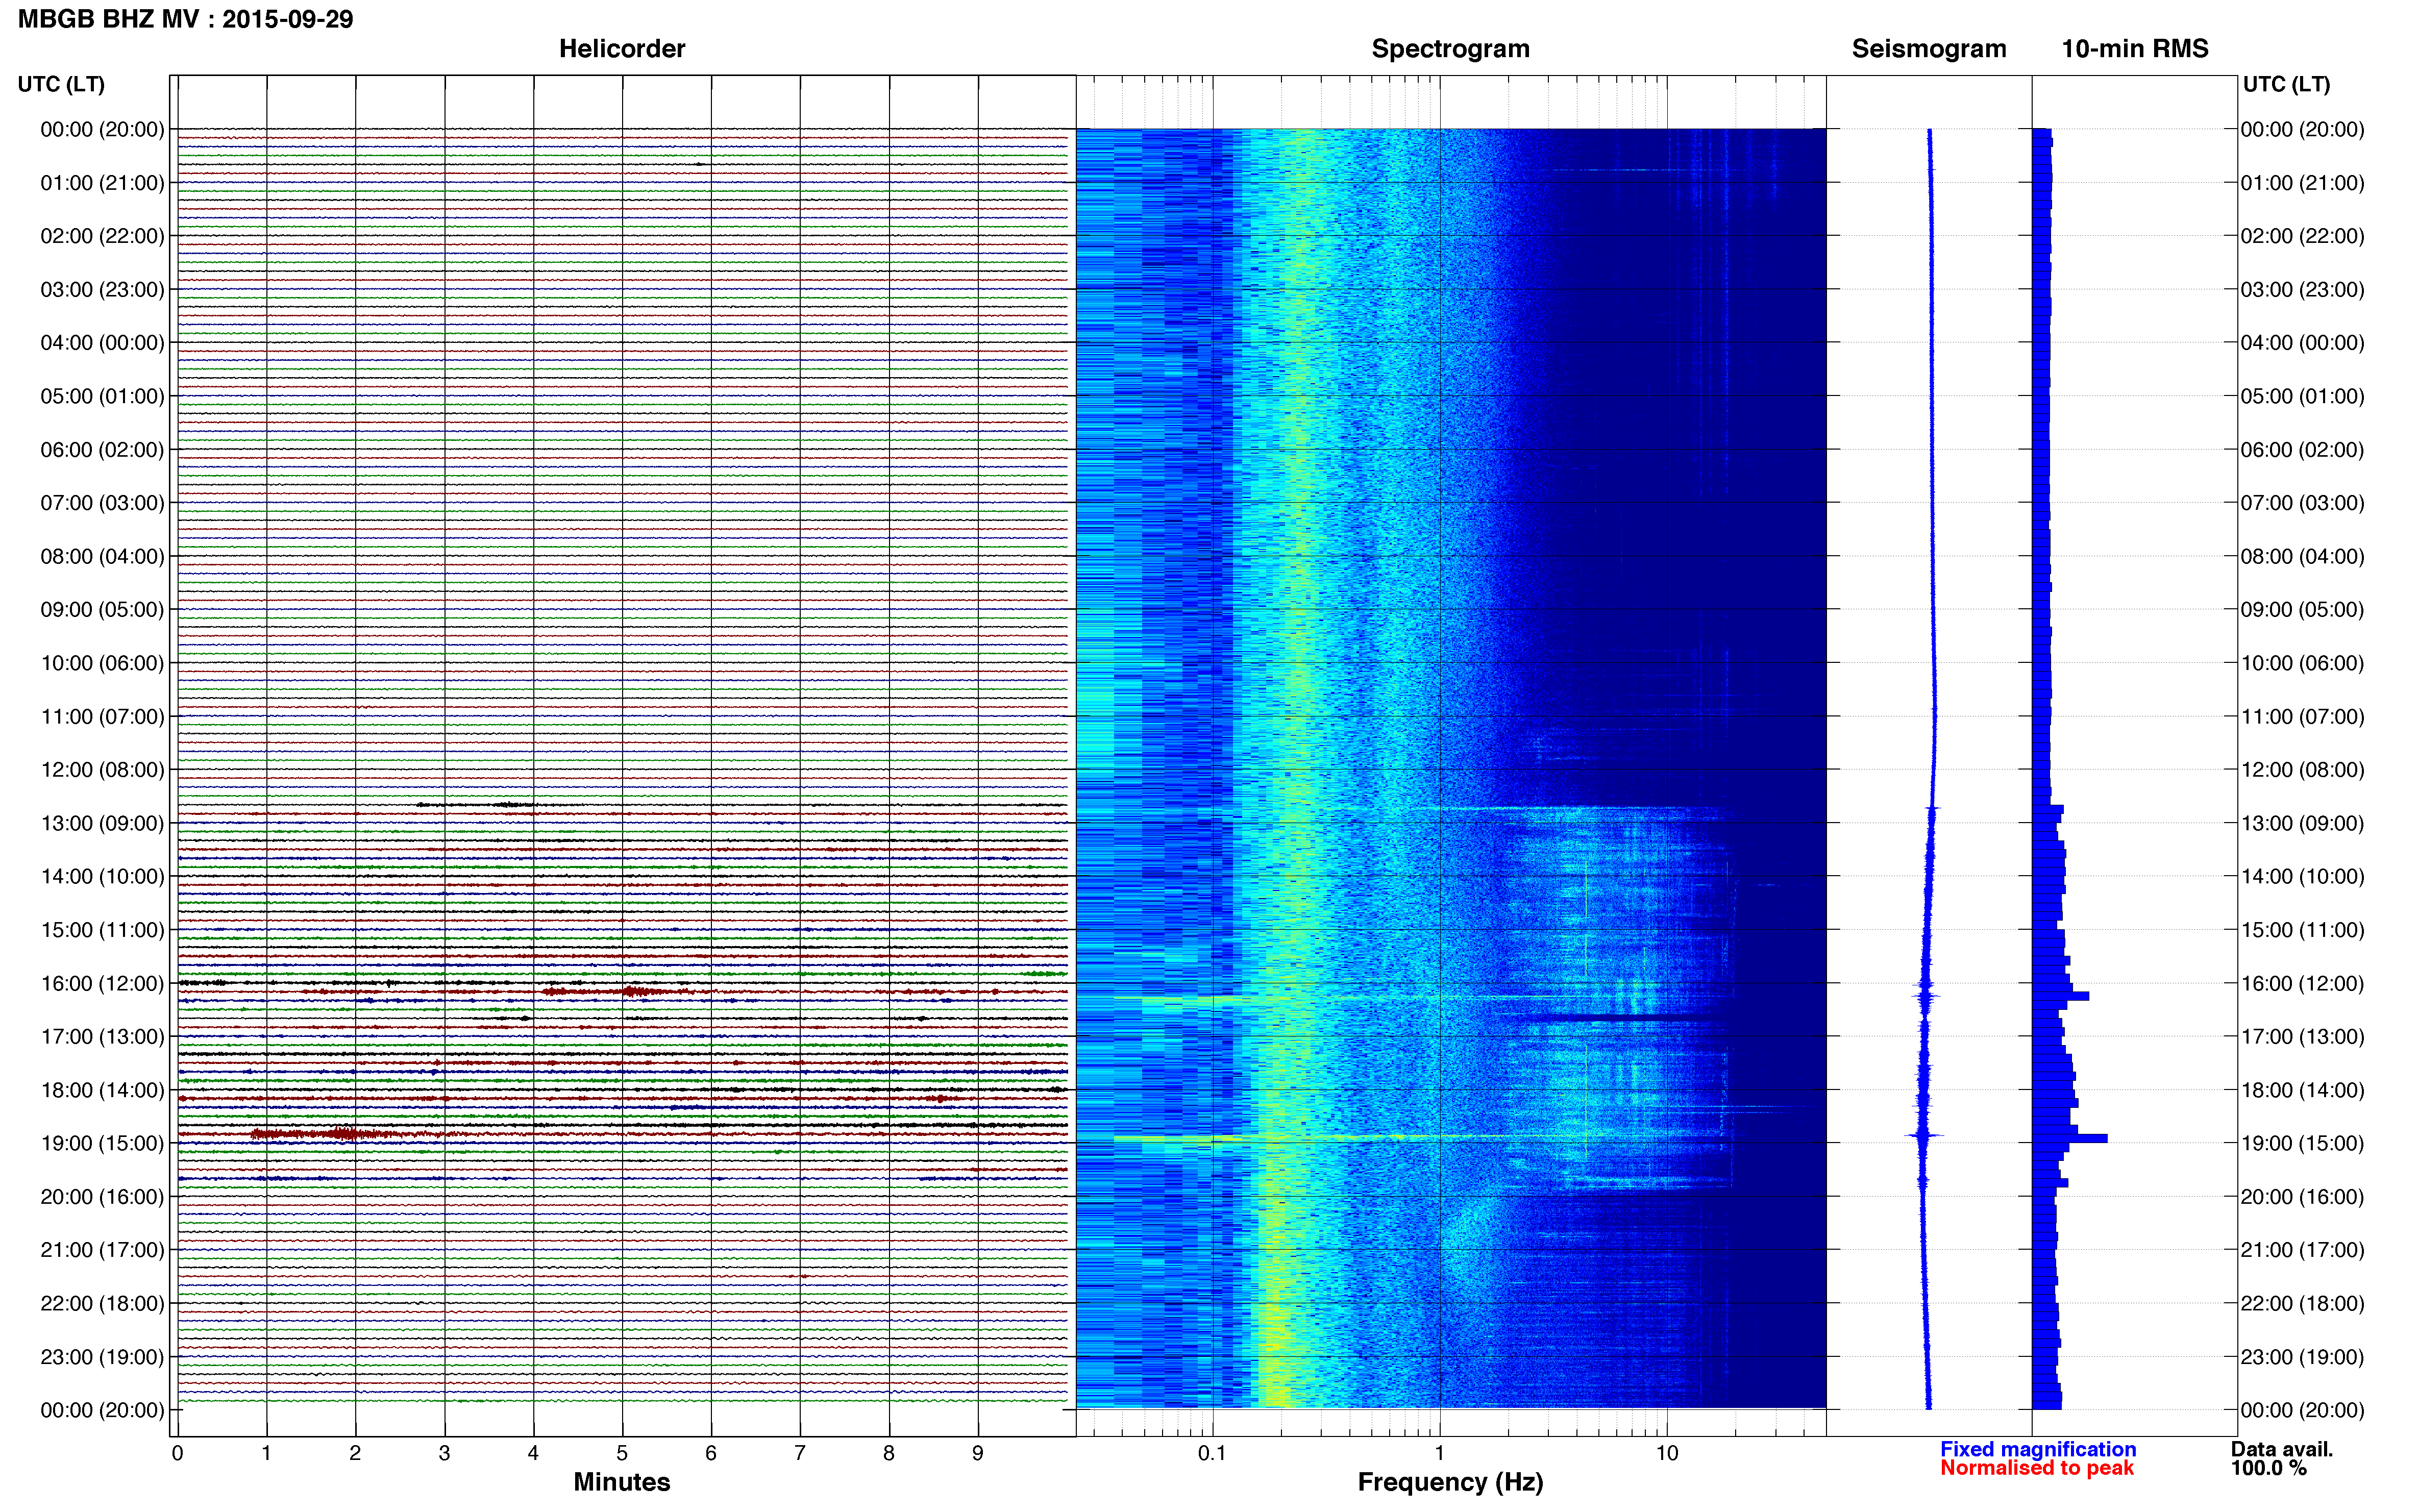Viewport: 2419px width, 1512px height.
Task: Click the seismogram spike near 16:00
Action: pos(1925,997)
